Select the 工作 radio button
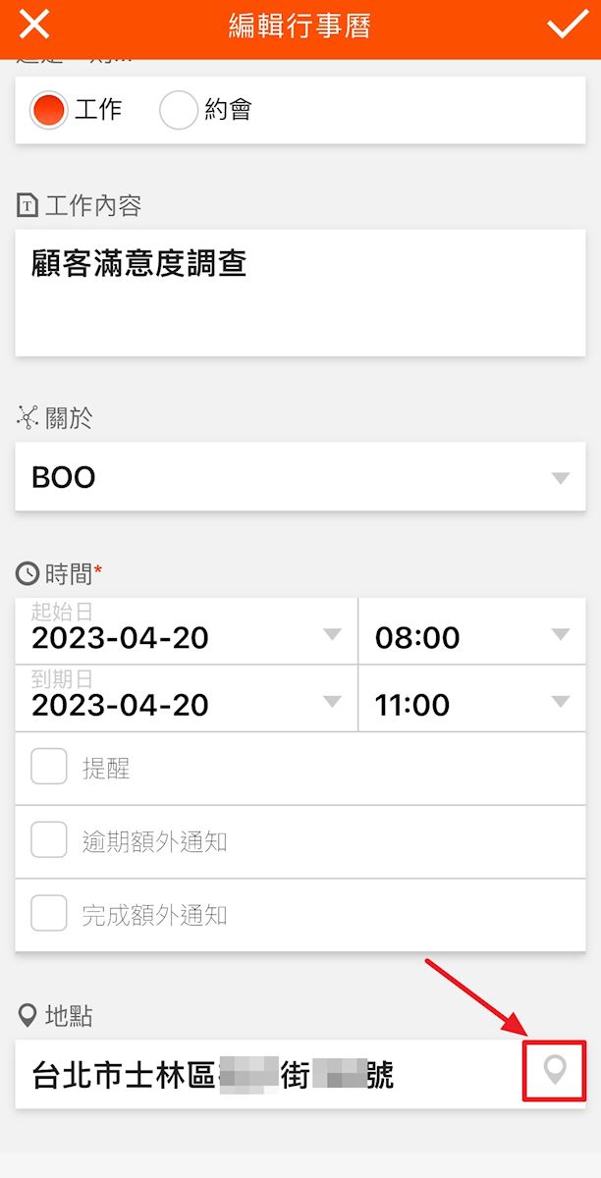 pos(48,110)
